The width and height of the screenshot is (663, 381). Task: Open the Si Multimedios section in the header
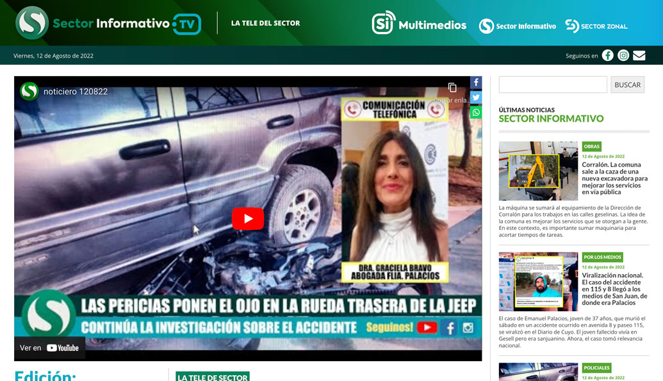click(420, 26)
